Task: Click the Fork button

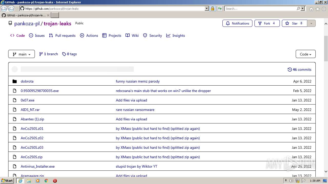Action: pos(267,23)
